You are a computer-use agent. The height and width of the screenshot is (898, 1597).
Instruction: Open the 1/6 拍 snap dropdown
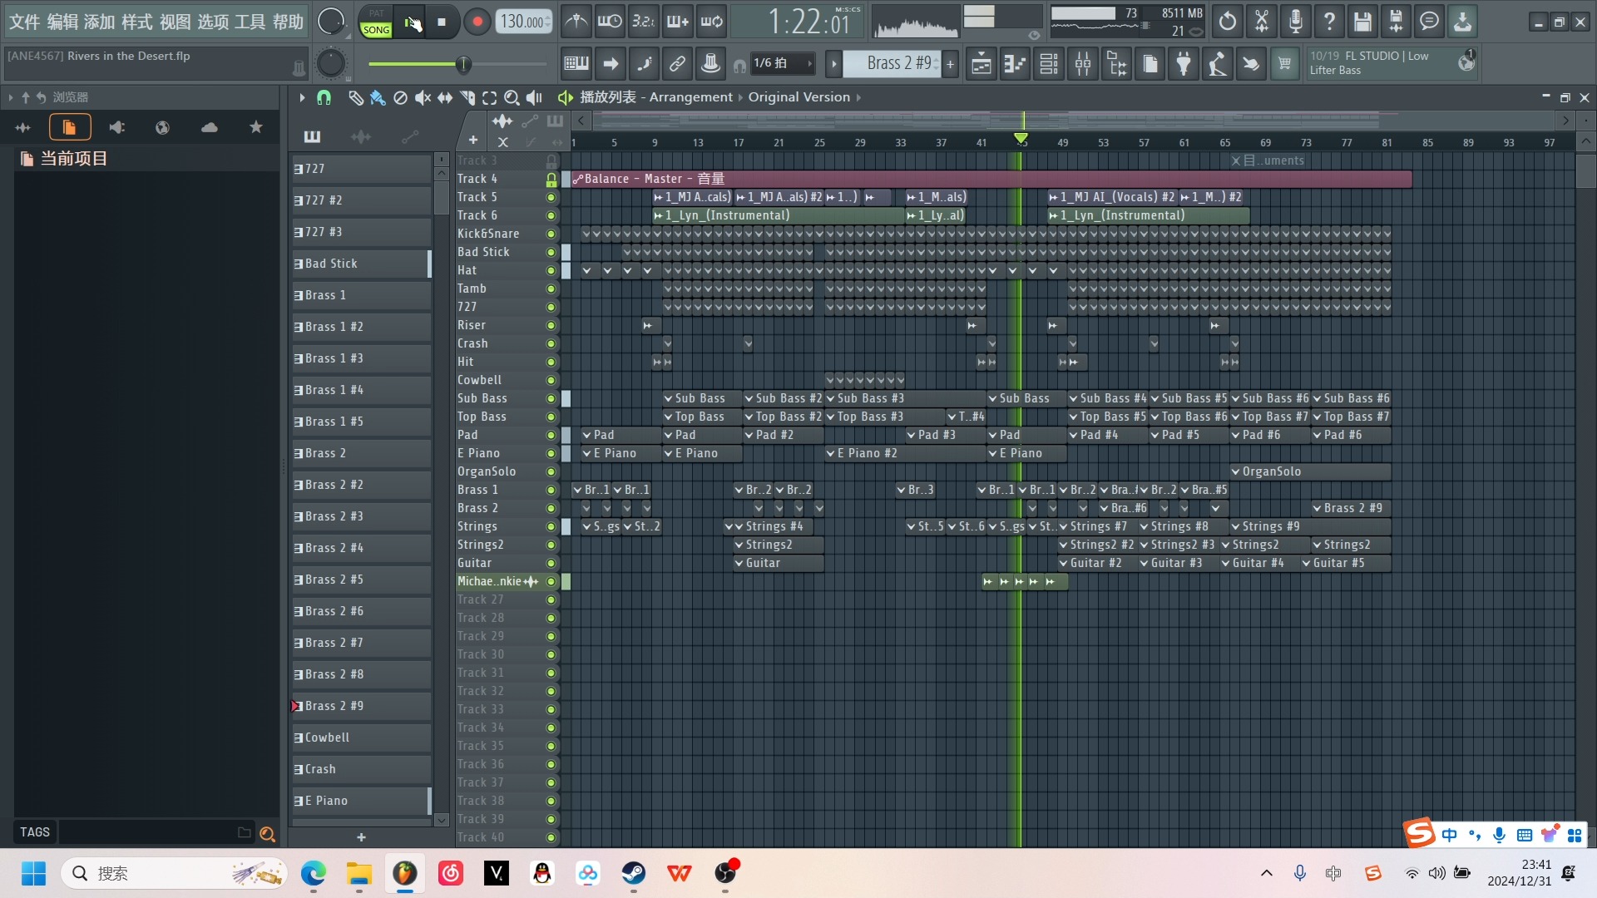[782, 63]
